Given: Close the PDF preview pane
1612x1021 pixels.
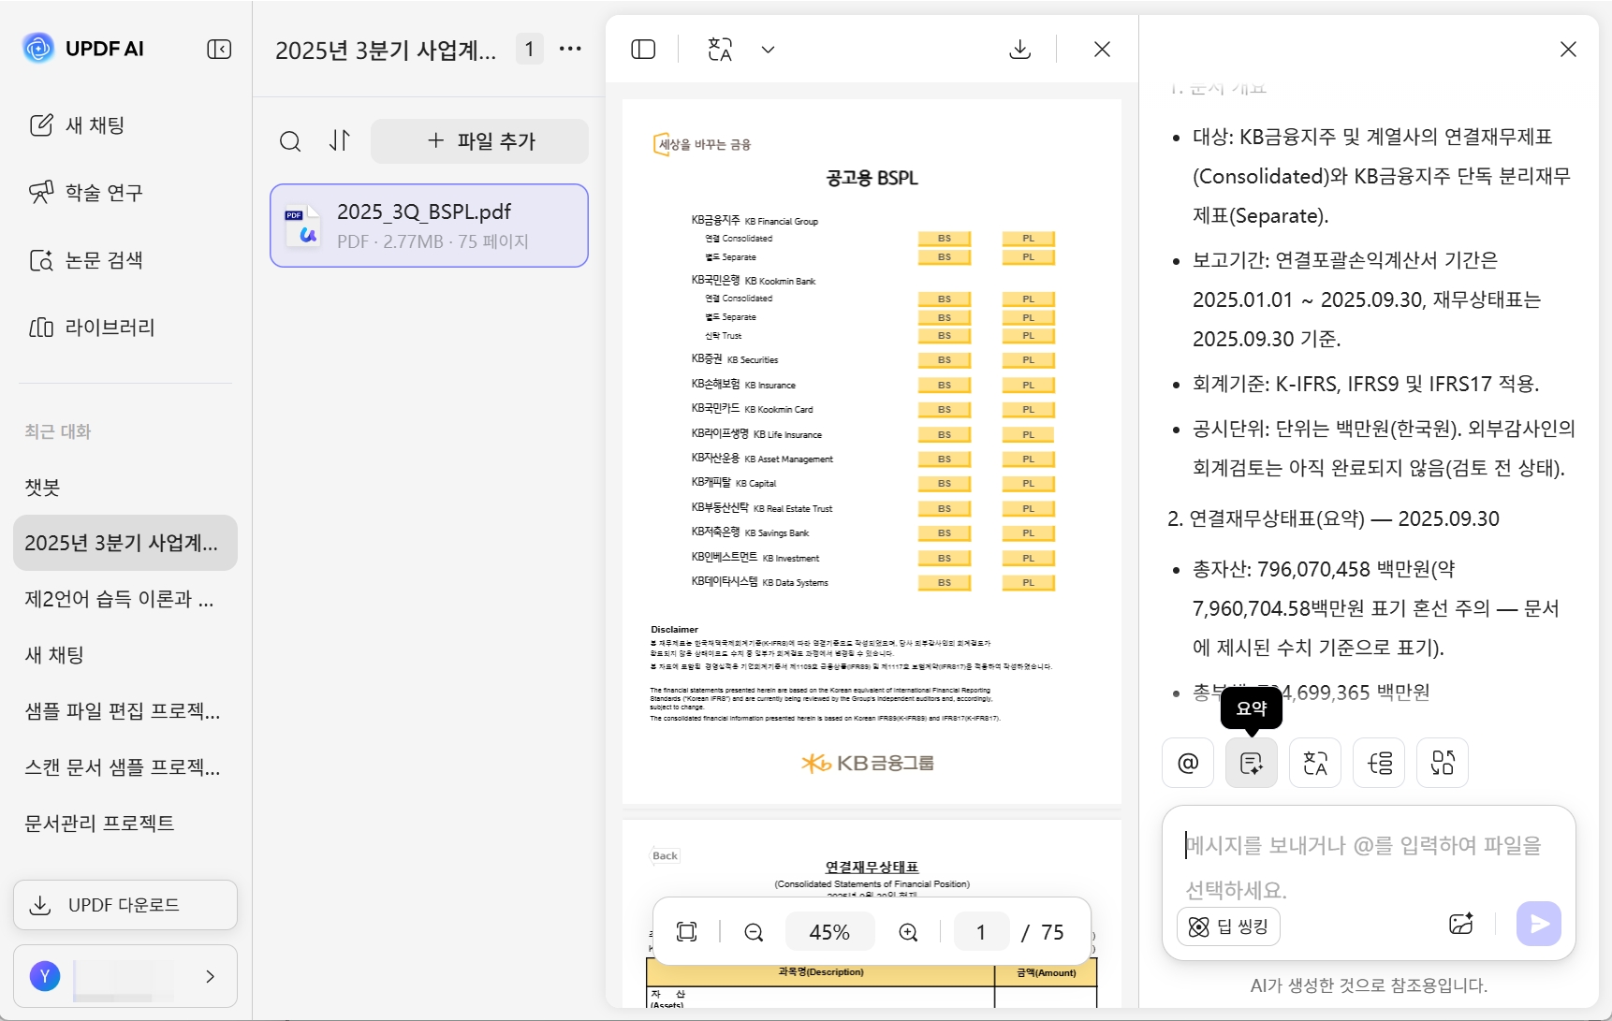Looking at the screenshot, I should point(1102,49).
